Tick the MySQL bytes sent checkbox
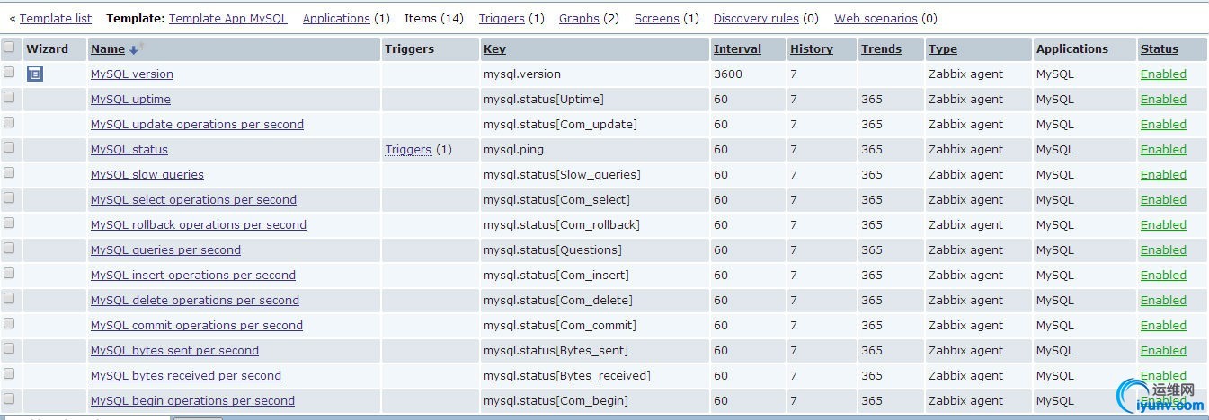The height and width of the screenshot is (420, 1209). click(9, 348)
